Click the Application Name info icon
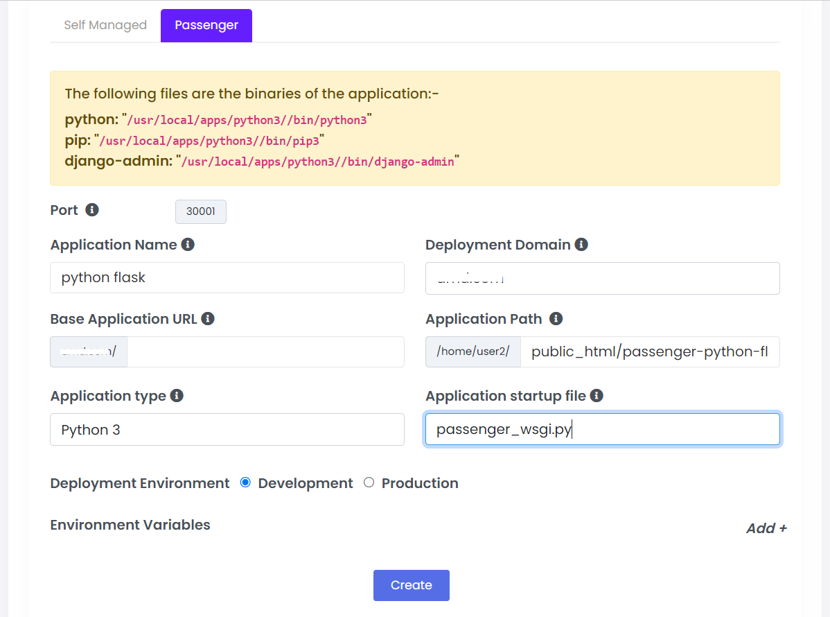The image size is (830, 617). 188,245
